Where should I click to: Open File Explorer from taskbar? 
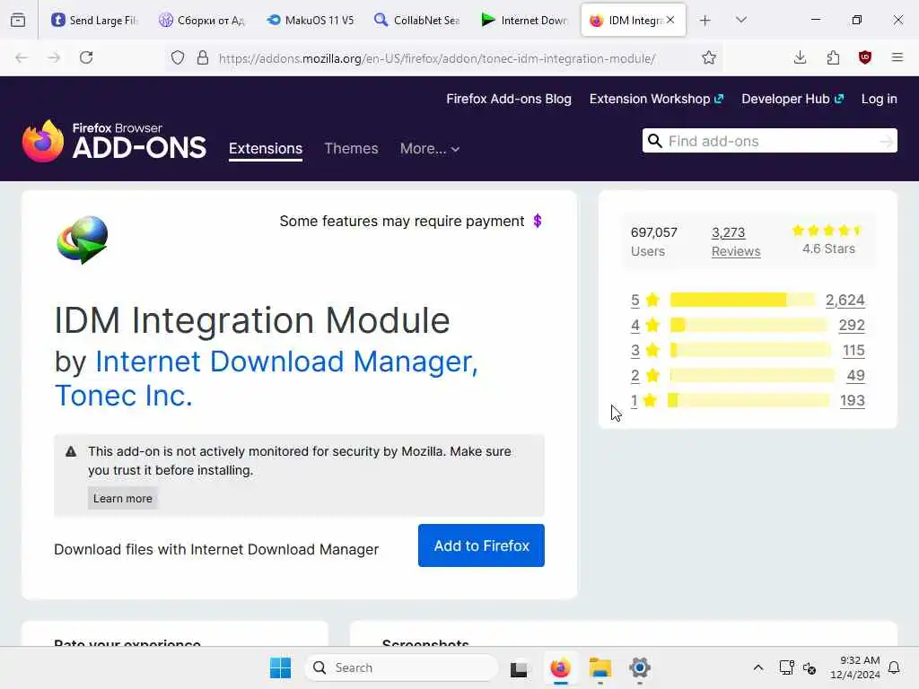click(x=600, y=667)
